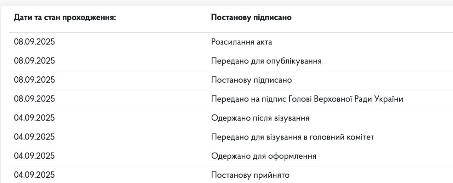Select the 'Одержано після візування' status entry

pos(260,118)
